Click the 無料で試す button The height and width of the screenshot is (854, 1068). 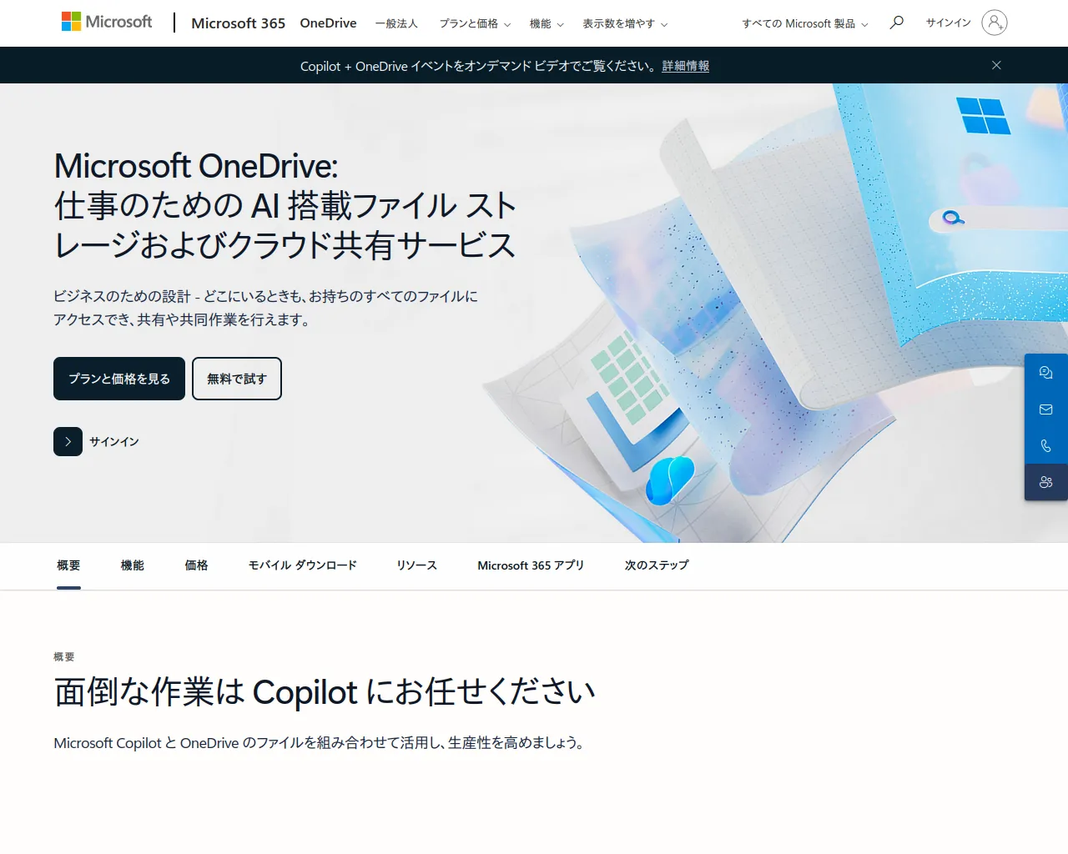(x=237, y=379)
